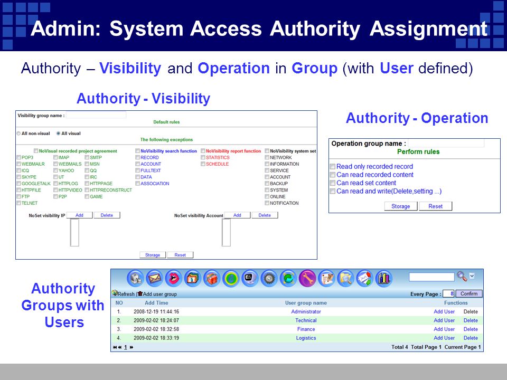Click Delete for Logistics group
Image resolution: width=507 pixels, height=380 pixels.
pos(471,338)
